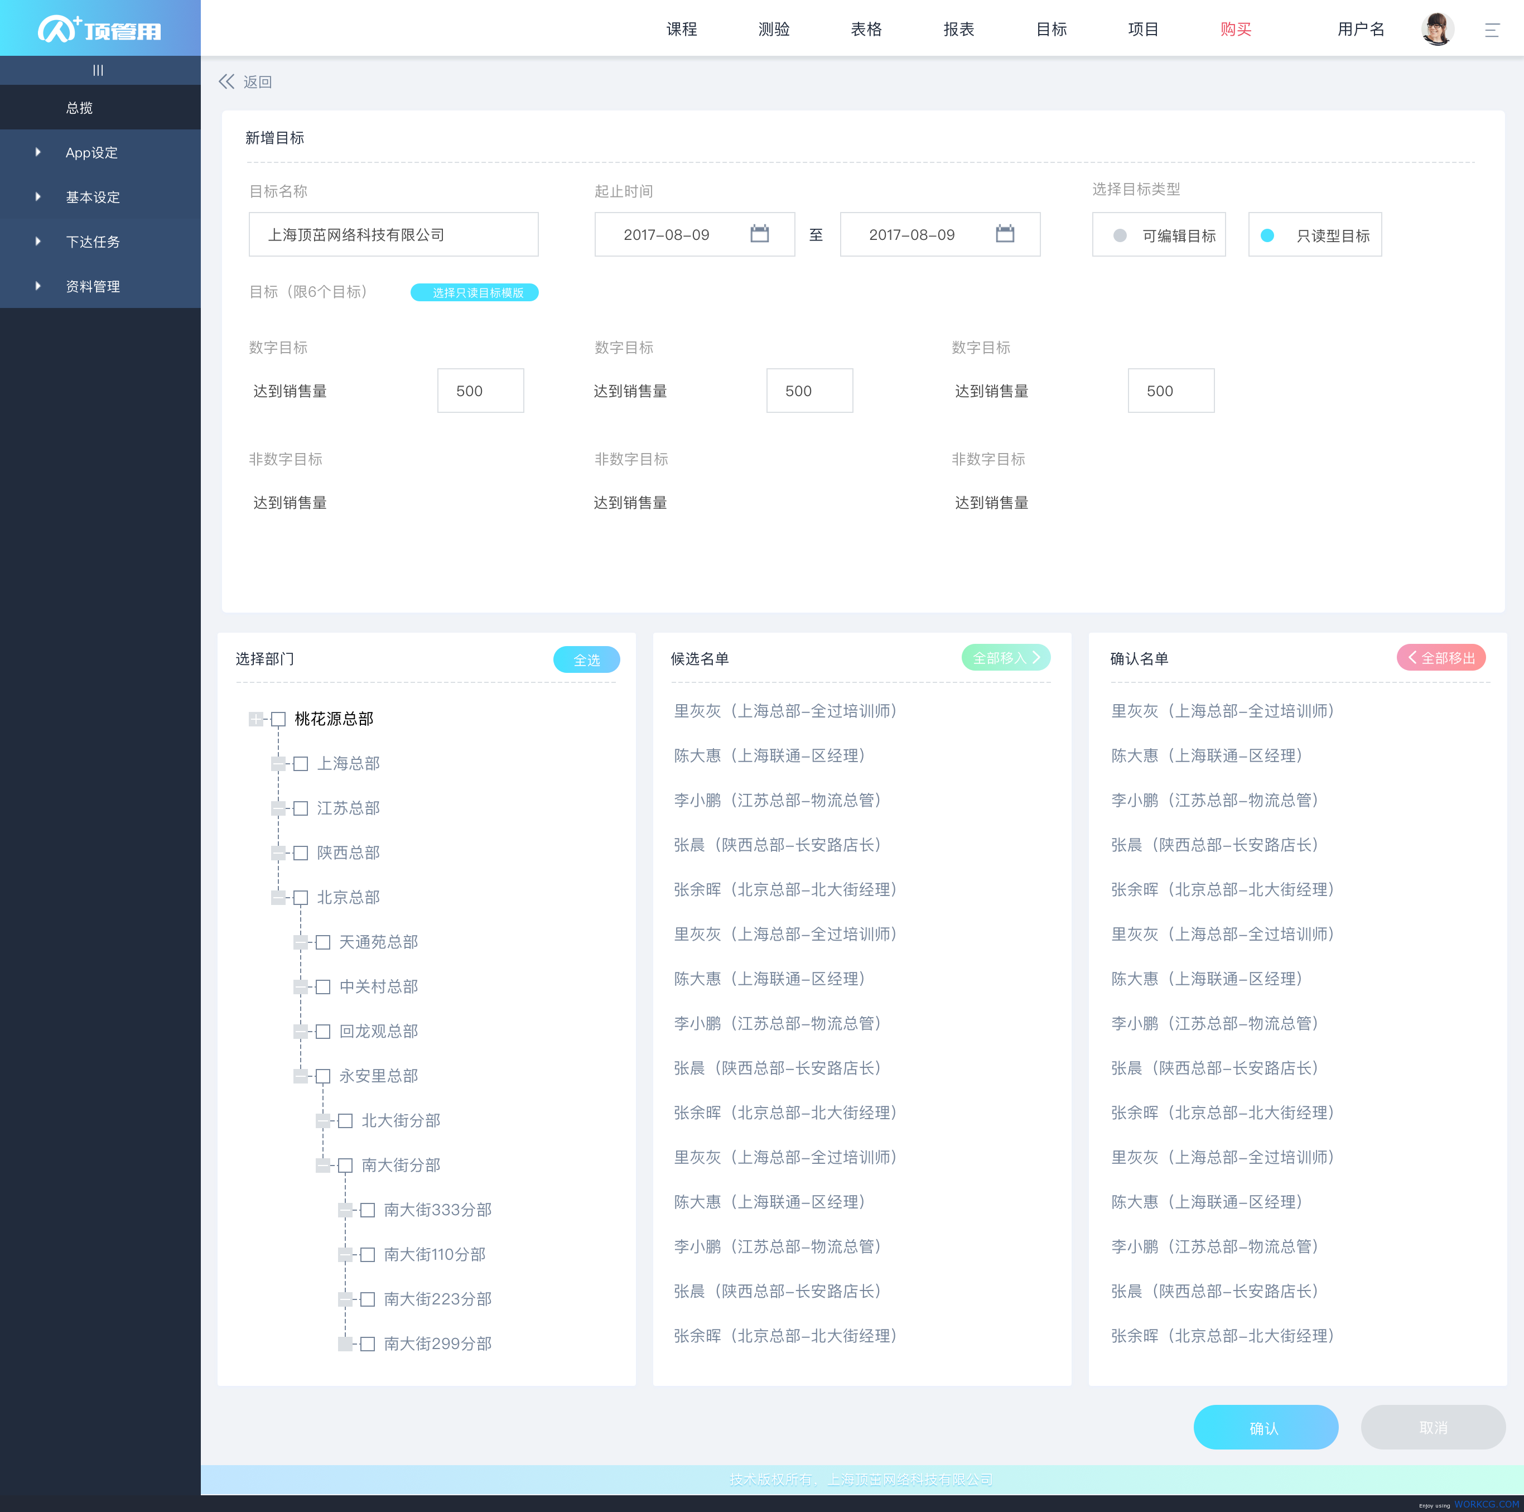Check the 江苏总部 checkbox
The width and height of the screenshot is (1524, 1512).
point(301,808)
